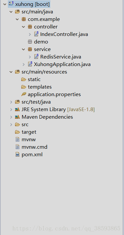The width and height of the screenshot is (124, 235).
Task: Collapse the controller package node
Action: click(24, 27)
